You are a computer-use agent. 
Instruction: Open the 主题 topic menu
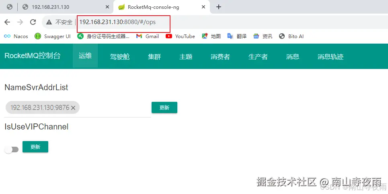coord(186,57)
